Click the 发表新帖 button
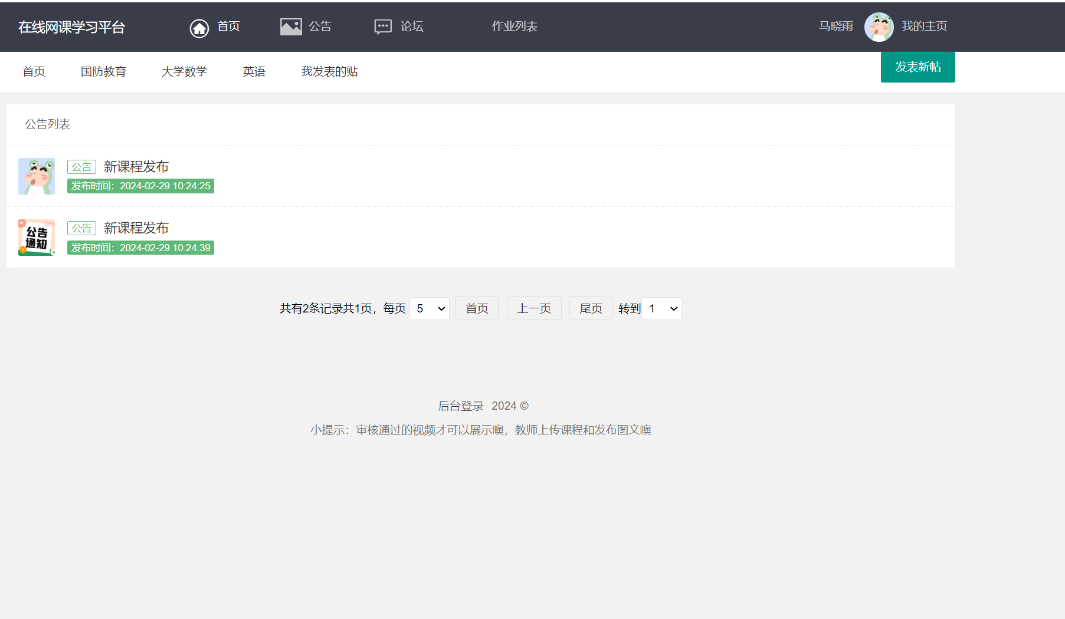This screenshot has width=1065, height=619. coord(917,67)
